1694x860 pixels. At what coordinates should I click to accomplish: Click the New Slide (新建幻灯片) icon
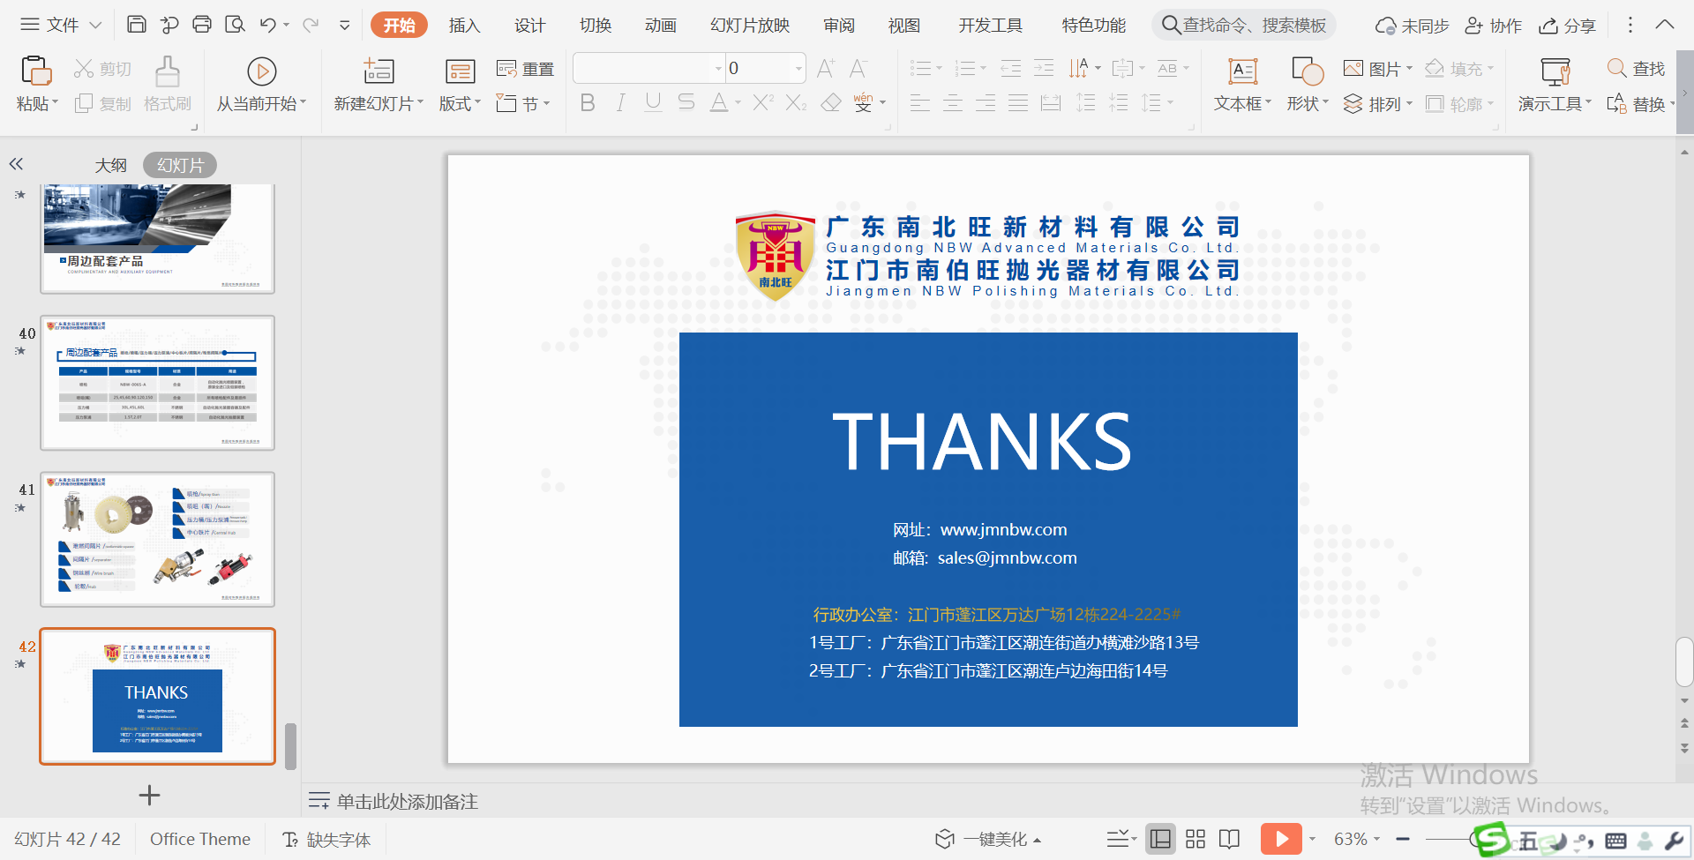(x=379, y=71)
